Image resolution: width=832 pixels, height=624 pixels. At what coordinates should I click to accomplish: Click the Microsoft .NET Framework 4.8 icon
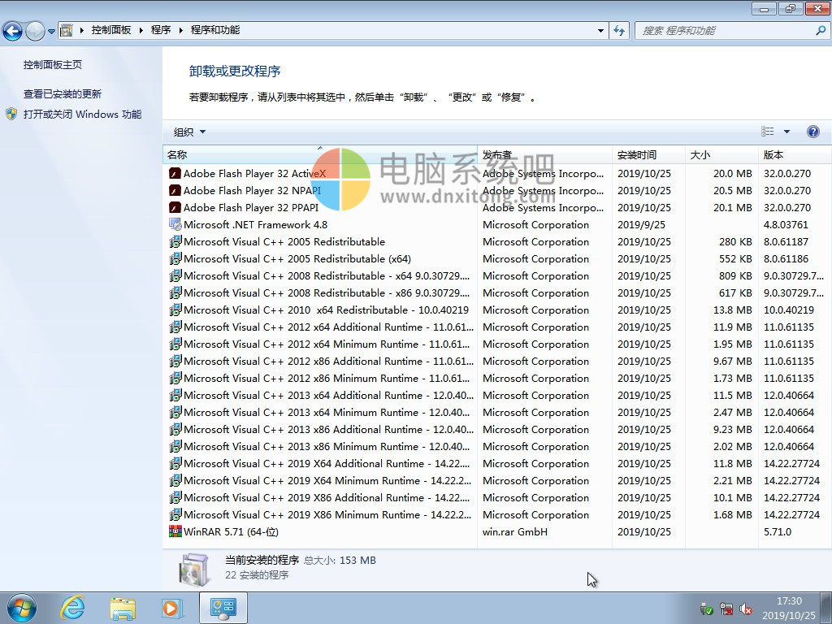(x=175, y=224)
